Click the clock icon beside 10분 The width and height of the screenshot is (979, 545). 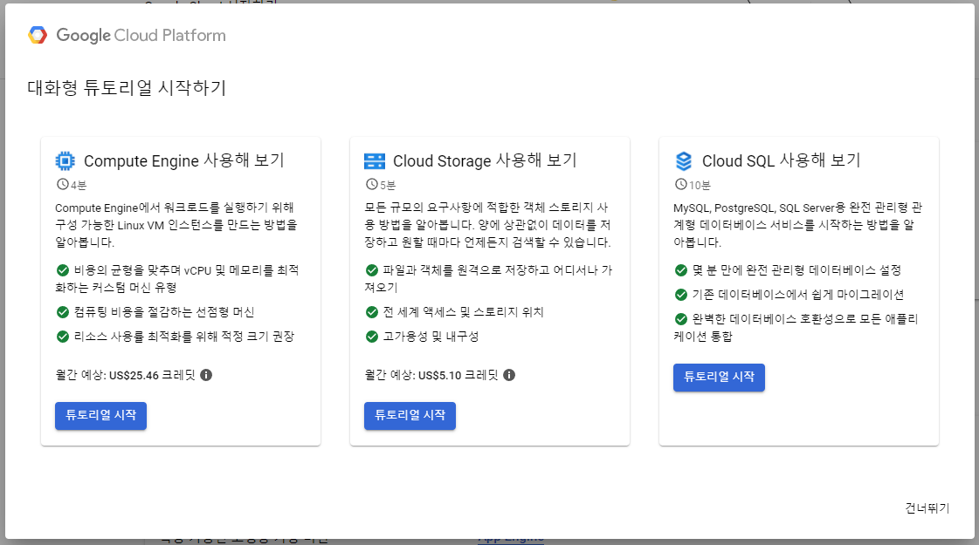[680, 185]
